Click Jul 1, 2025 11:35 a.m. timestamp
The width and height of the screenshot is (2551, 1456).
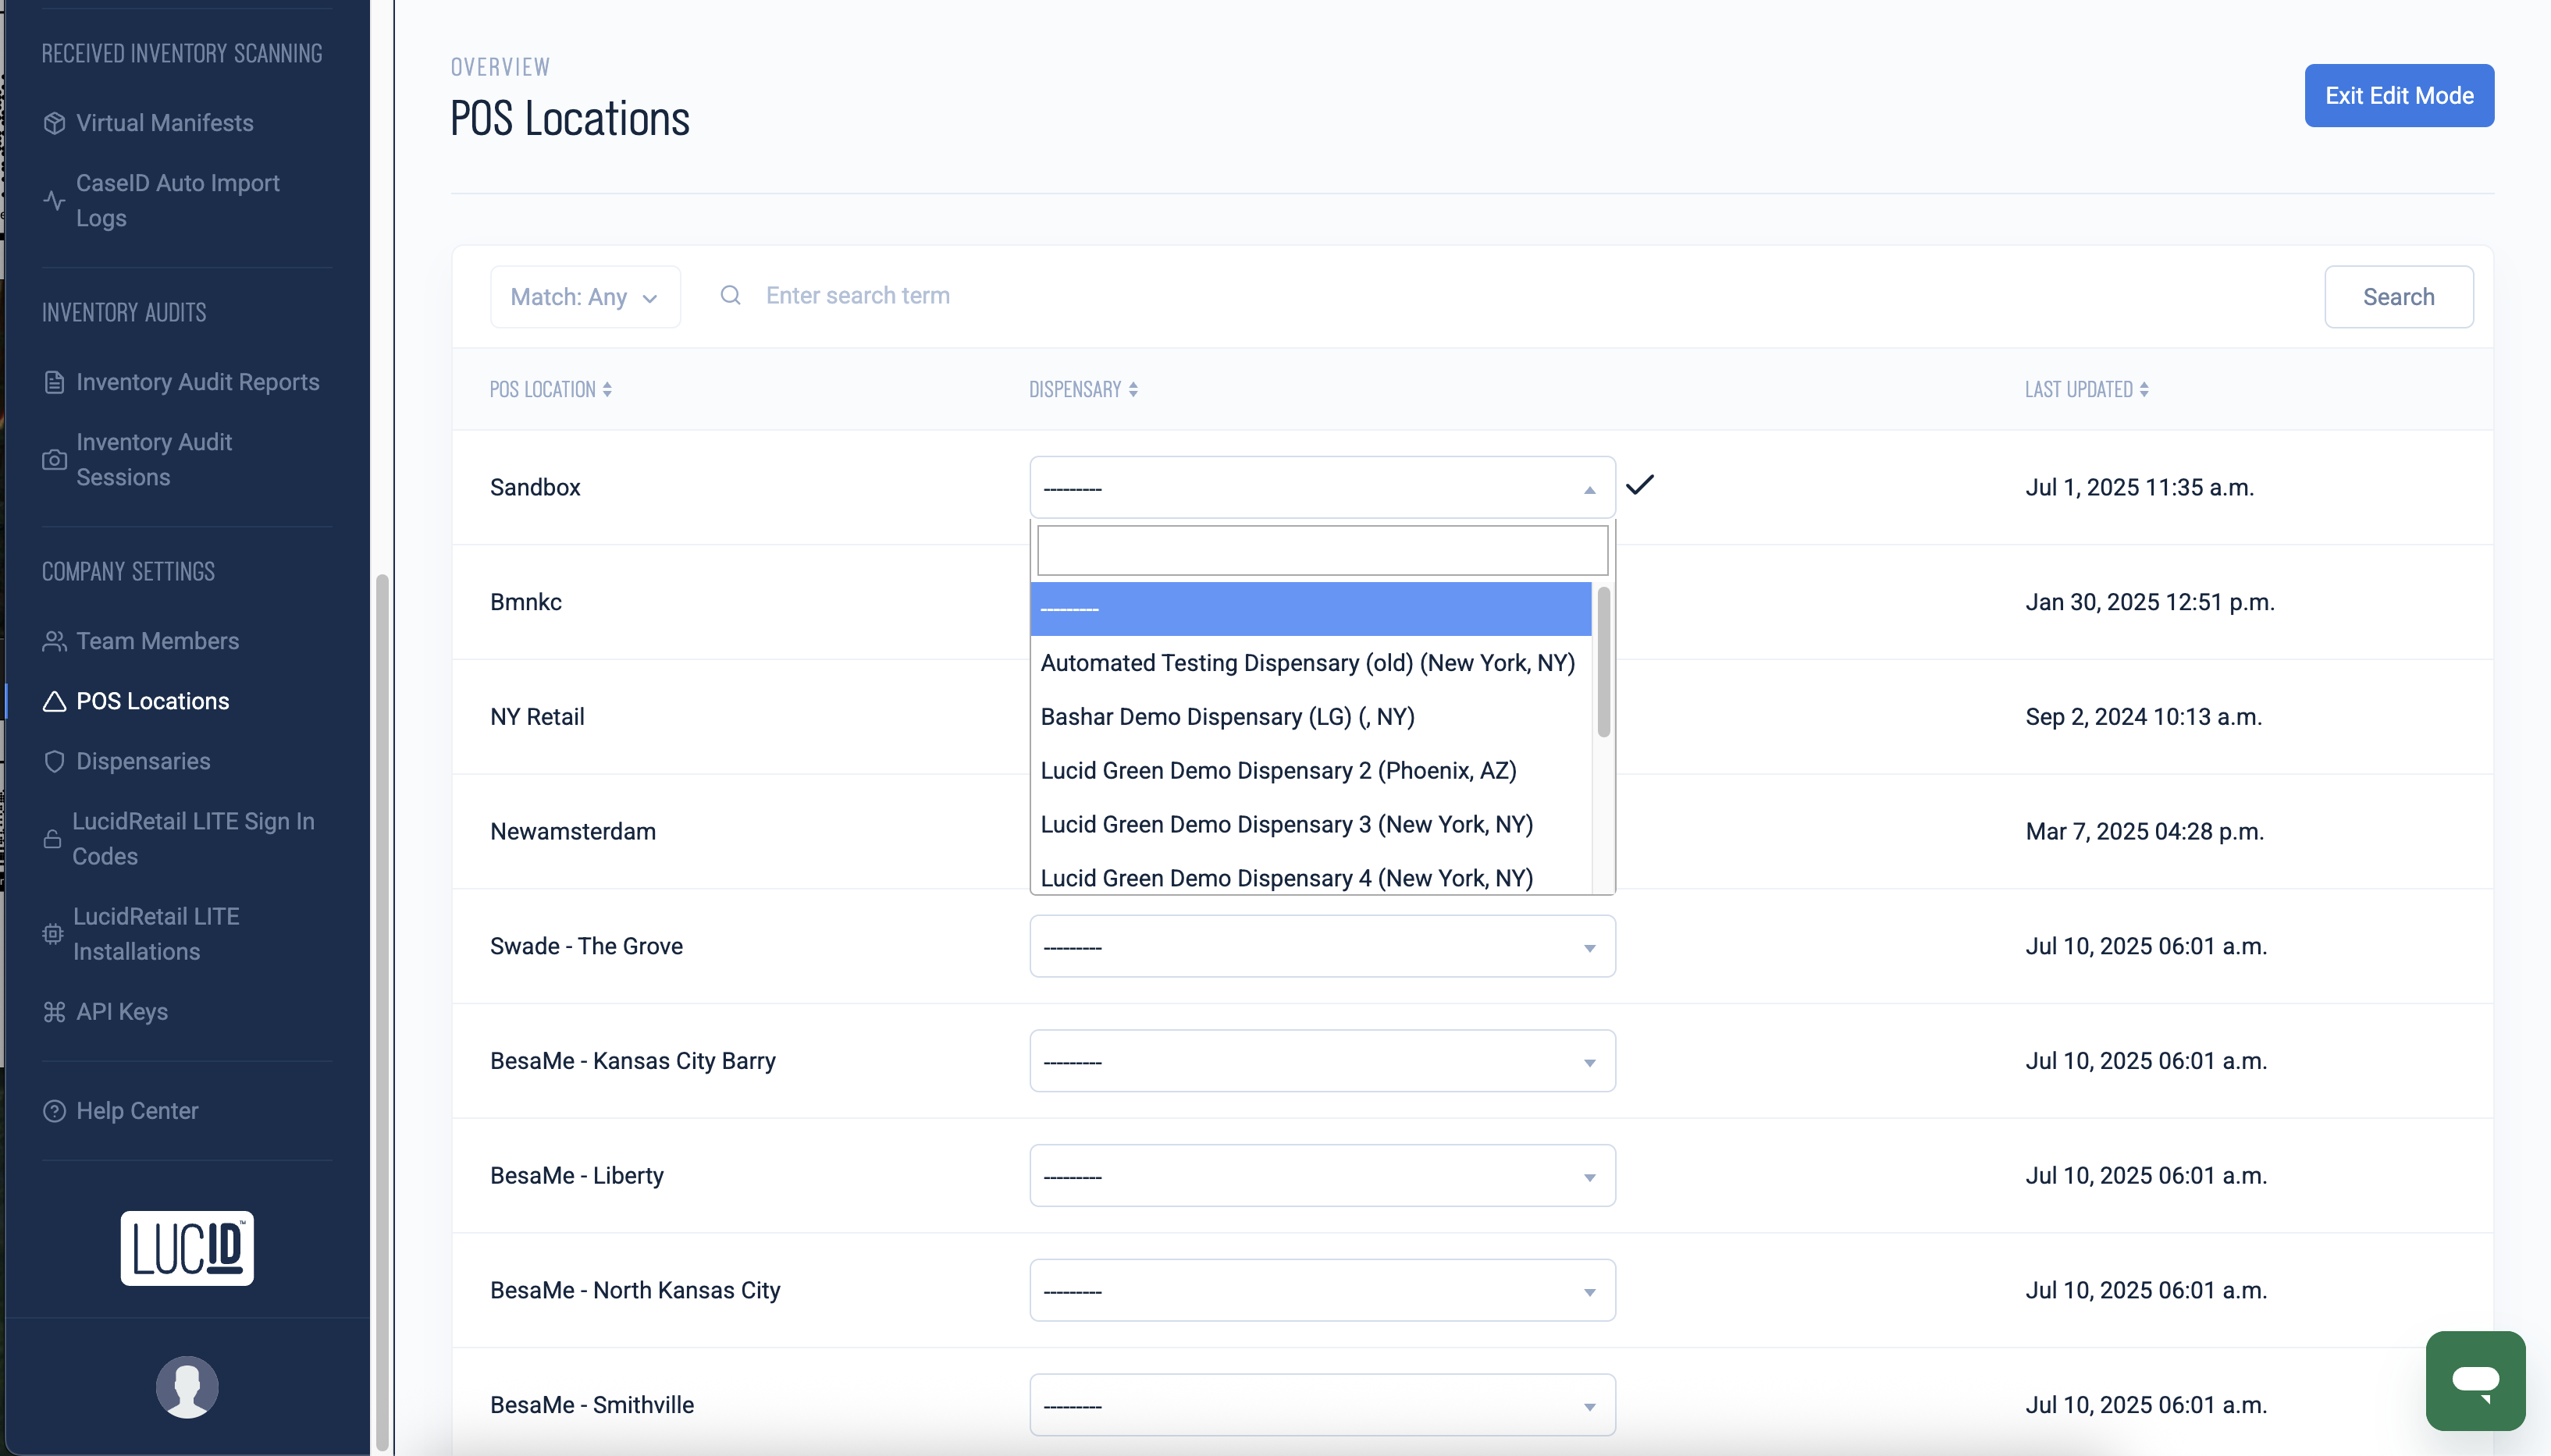tap(2140, 488)
